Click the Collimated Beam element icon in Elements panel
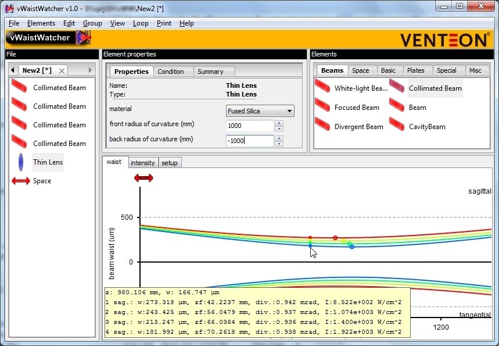This screenshot has height=346, width=499. tap(397, 86)
